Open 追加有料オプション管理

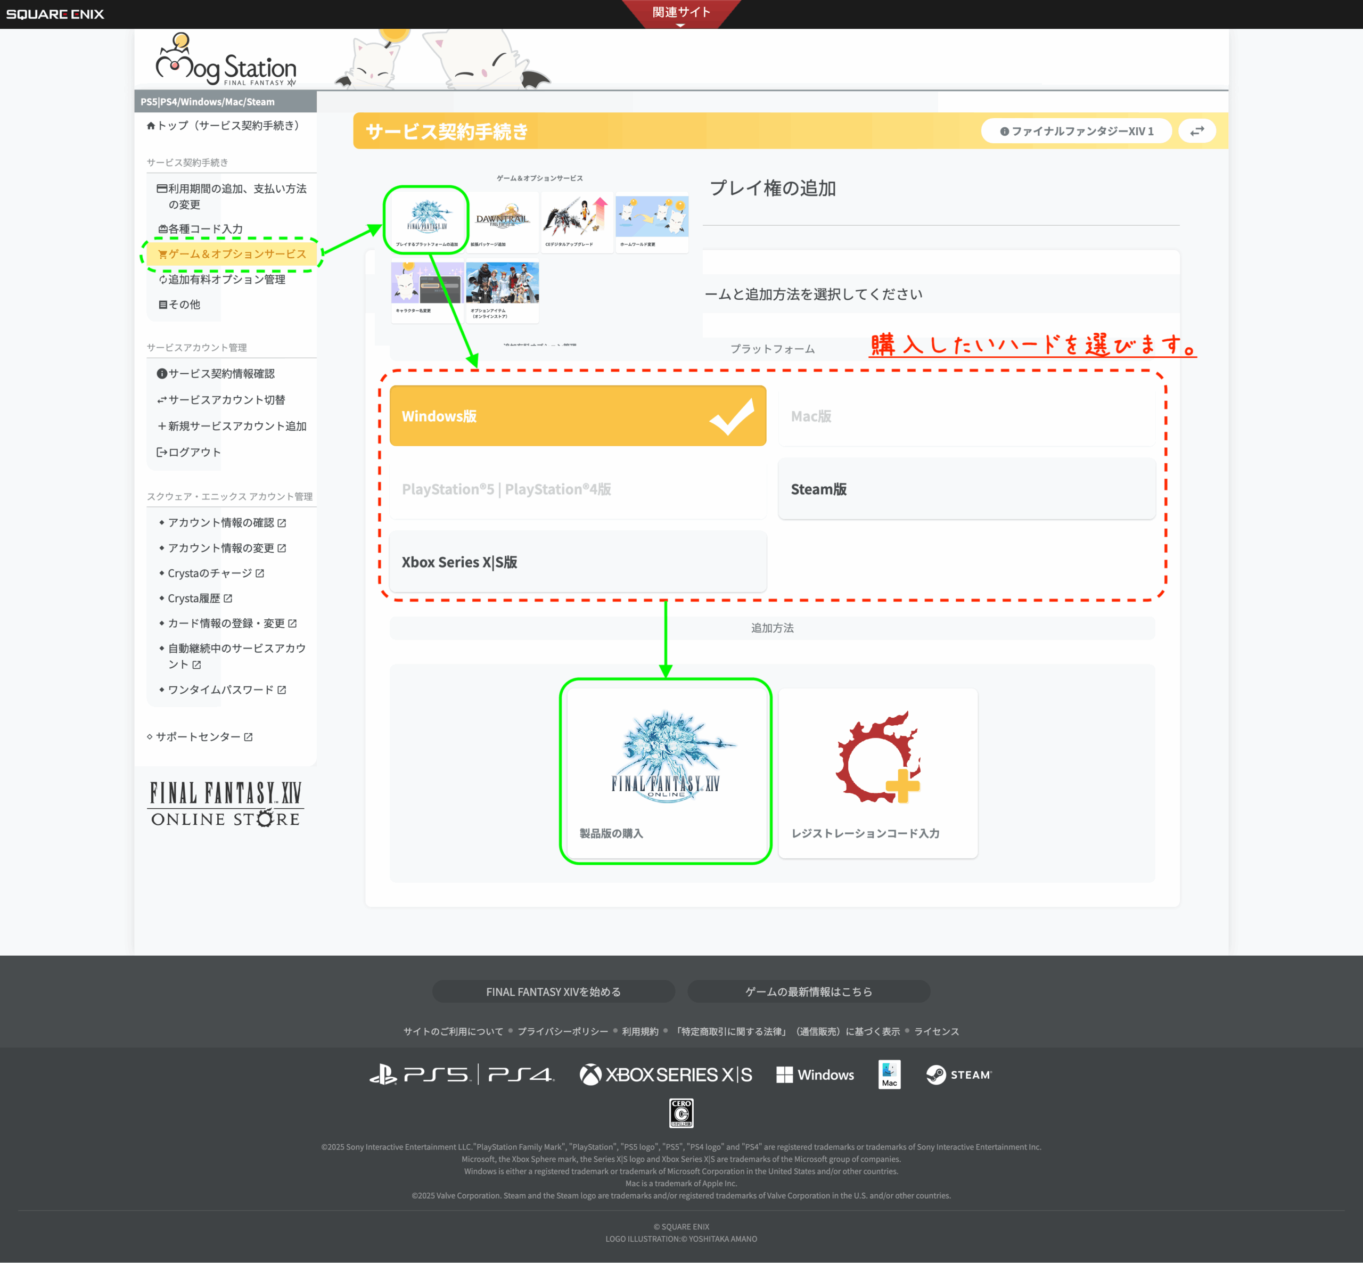tap(222, 279)
